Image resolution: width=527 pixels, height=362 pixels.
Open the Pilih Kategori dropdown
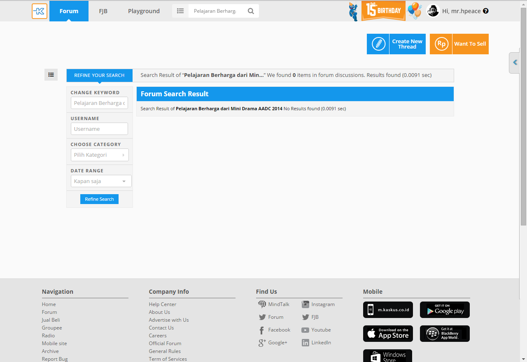[100, 155]
